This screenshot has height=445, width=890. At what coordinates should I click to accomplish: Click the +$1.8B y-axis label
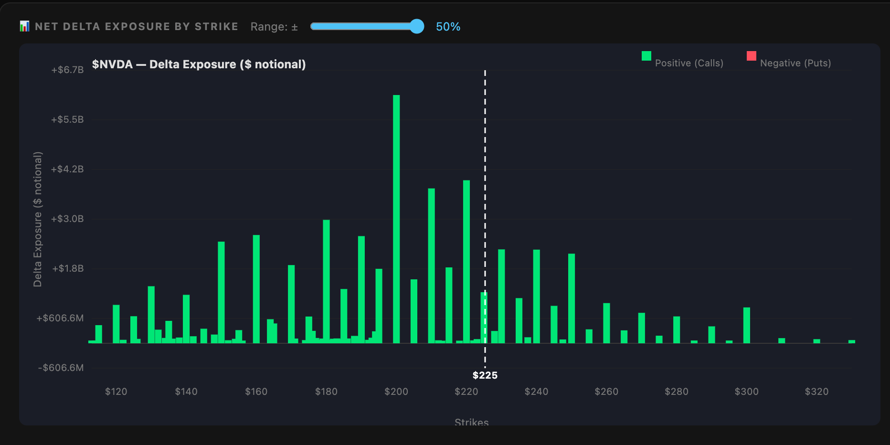68,268
